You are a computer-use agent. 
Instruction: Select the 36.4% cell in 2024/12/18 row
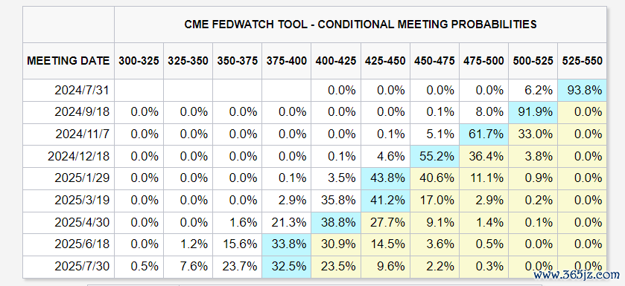(x=483, y=157)
